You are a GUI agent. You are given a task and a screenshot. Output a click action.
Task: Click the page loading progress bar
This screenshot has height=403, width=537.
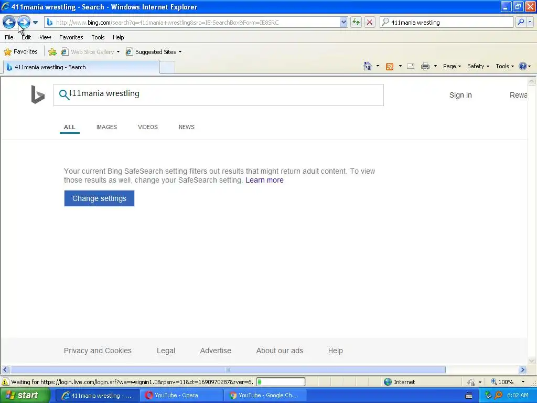pyautogui.click(x=281, y=382)
